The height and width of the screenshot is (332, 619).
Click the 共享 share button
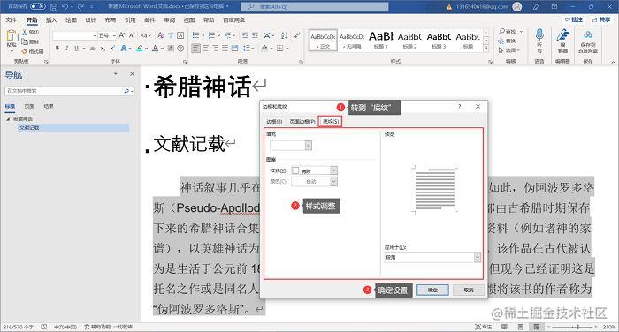coord(601,19)
